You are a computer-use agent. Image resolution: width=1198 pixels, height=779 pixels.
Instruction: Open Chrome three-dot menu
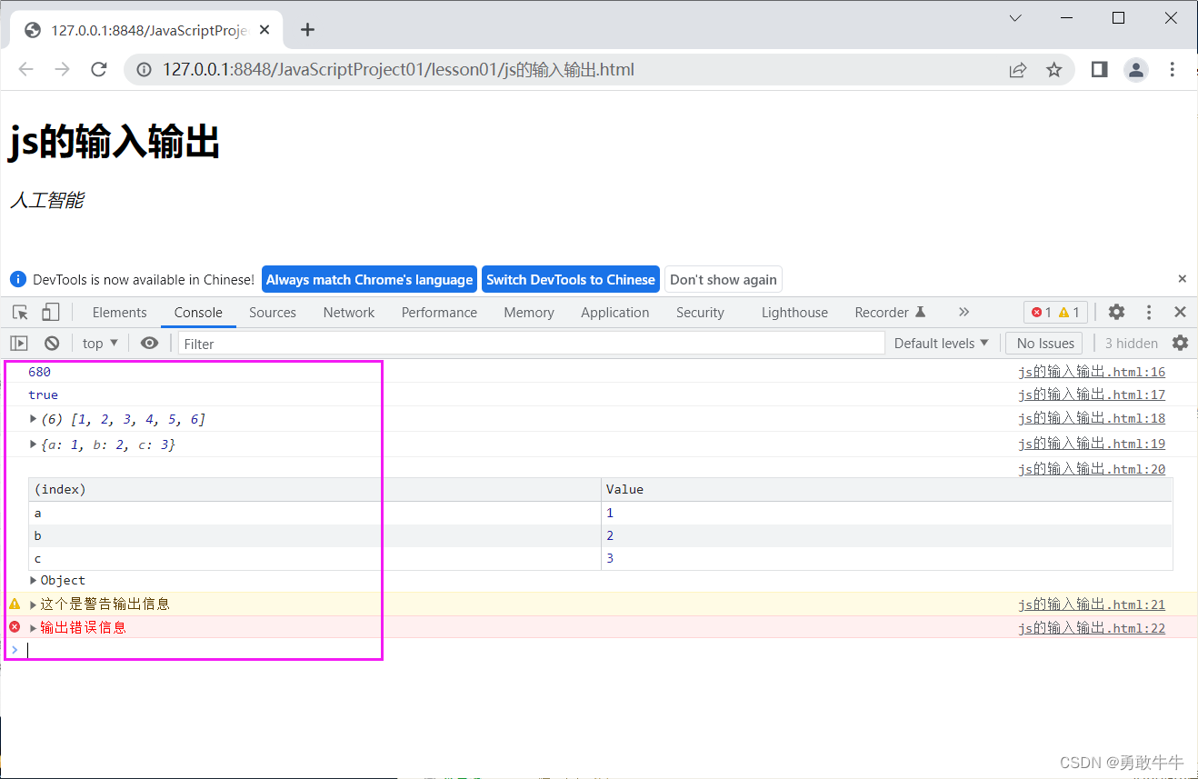[x=1173, y=70]
